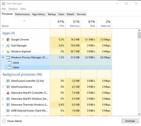The height and width of the screenshot is (126, 141).
Task: Switch to the Users tab
Action: click(61, 14)
